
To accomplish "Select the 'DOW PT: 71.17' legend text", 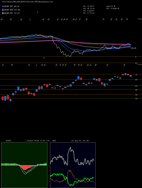I will [12, 13].
